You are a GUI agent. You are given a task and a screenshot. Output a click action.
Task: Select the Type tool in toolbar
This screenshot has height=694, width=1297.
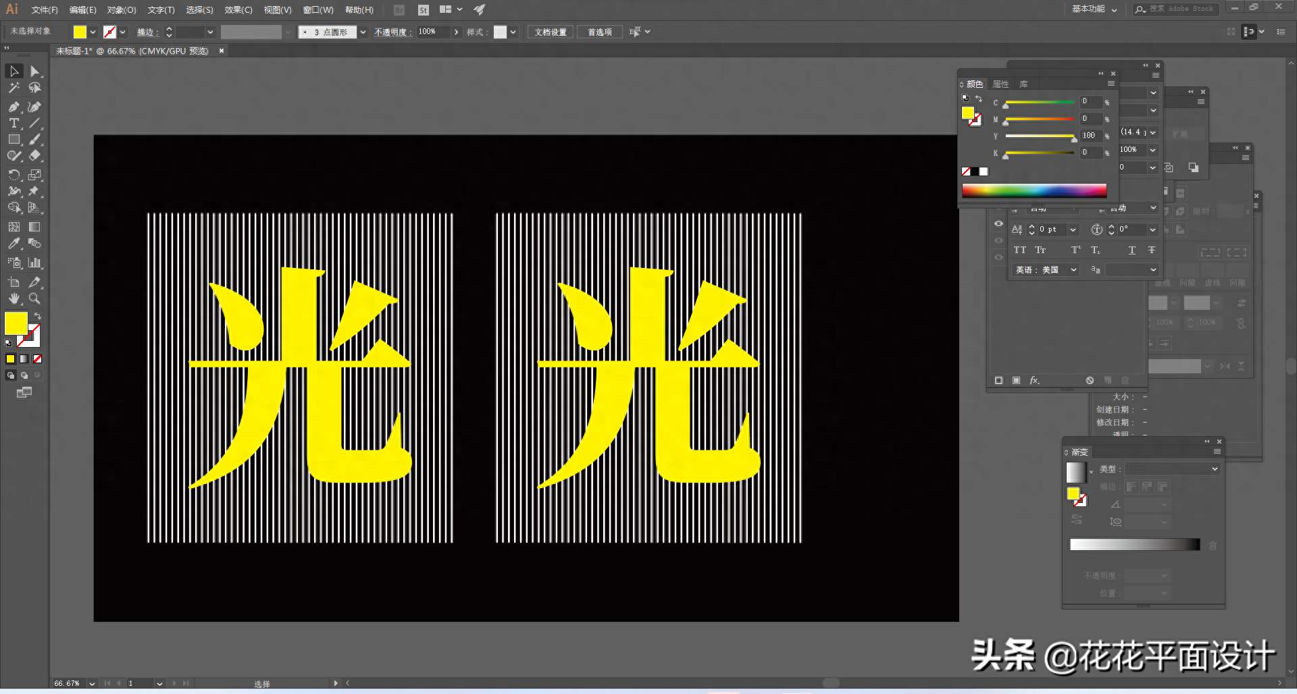(x=14, y=123)
